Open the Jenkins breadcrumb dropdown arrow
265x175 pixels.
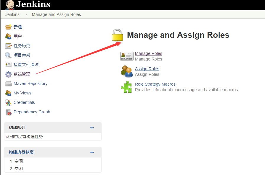click(x=26, y=14)
